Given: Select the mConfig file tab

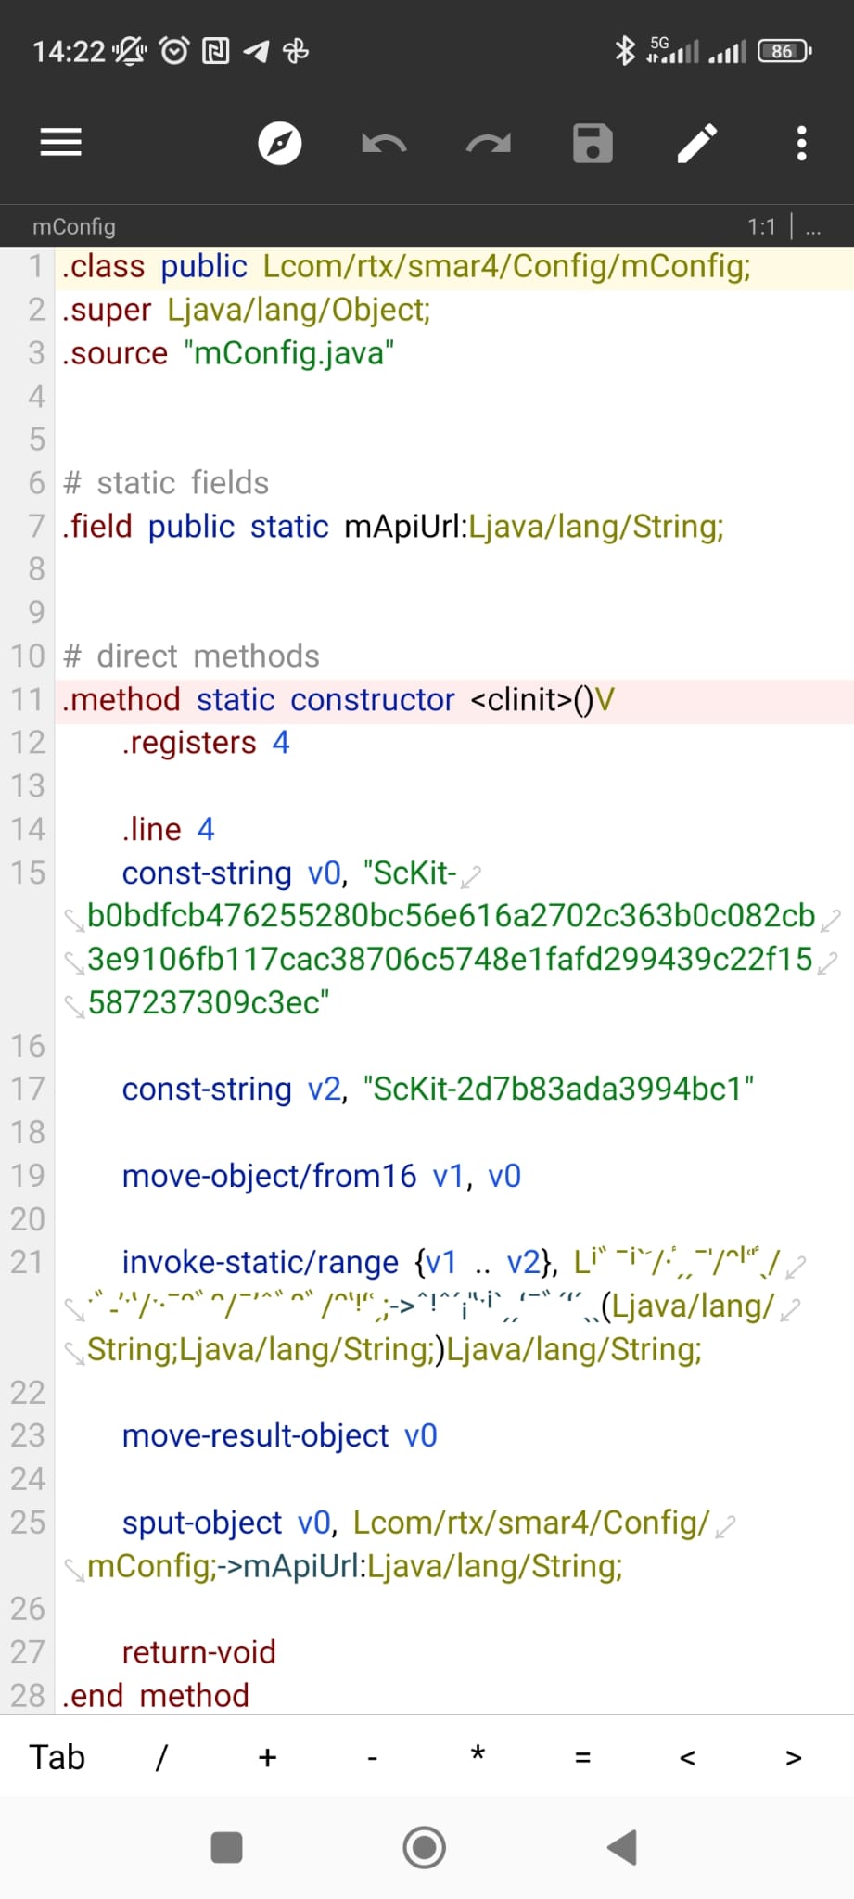Looking at the screenshot, I should (74, 226).
